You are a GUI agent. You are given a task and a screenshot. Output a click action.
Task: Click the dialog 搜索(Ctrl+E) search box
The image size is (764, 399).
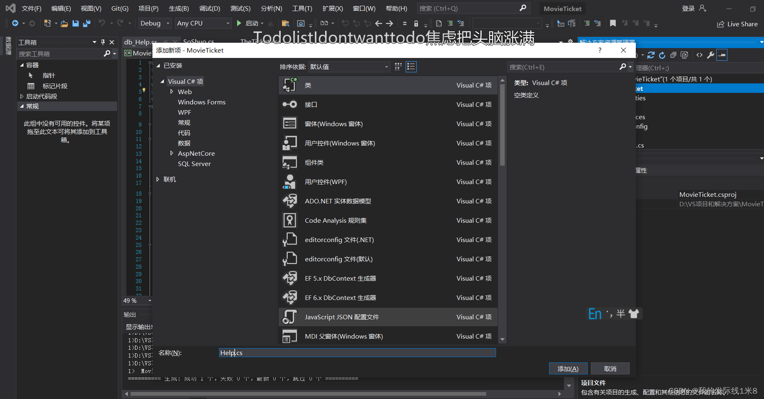pyautogui.click(x=564, y=67)
